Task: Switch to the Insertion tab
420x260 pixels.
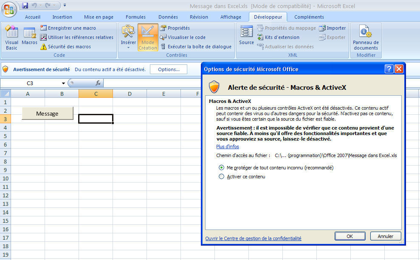Action: [x=62, y=17]
